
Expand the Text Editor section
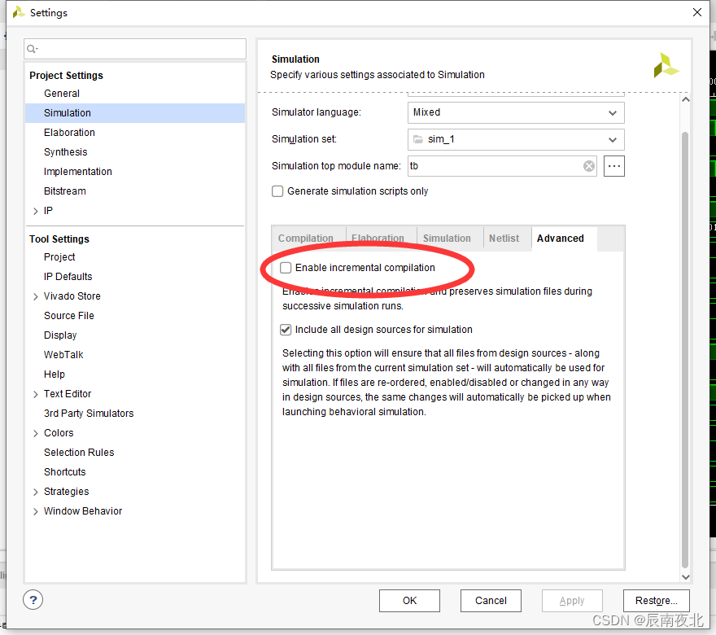pyautogui.click(x=35, y=393)
